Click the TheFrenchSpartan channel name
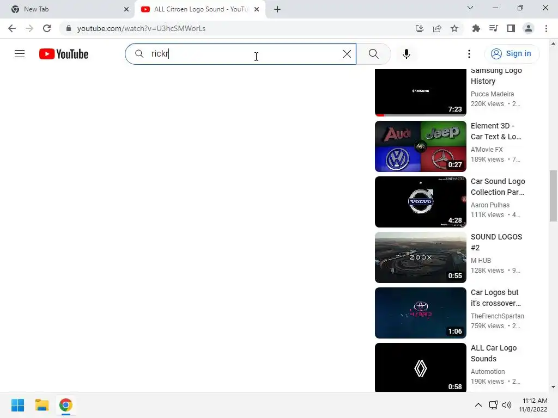Screen dimensions: 558x418 click(x=497, y=316)
